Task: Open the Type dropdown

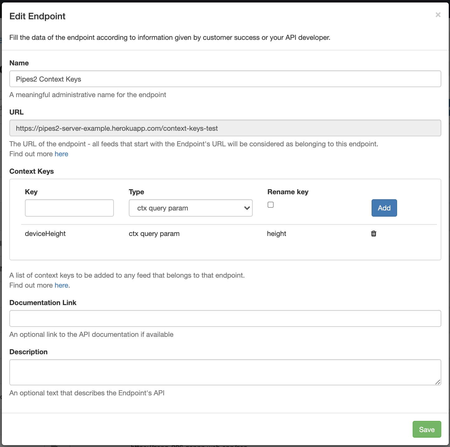Action: 191,208
